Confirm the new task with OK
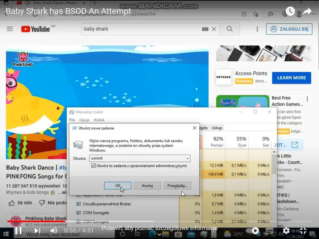This screenshot has height=239, width=319. tap(117, 185)
